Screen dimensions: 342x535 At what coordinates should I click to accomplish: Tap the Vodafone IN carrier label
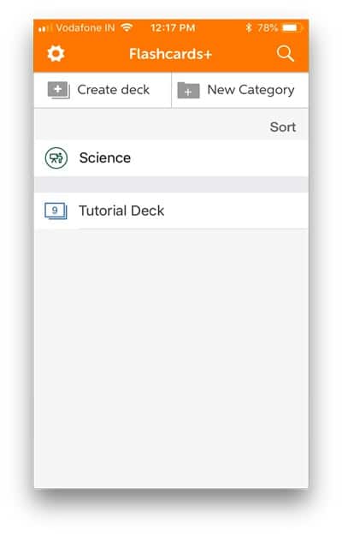[x=85, y=27]
